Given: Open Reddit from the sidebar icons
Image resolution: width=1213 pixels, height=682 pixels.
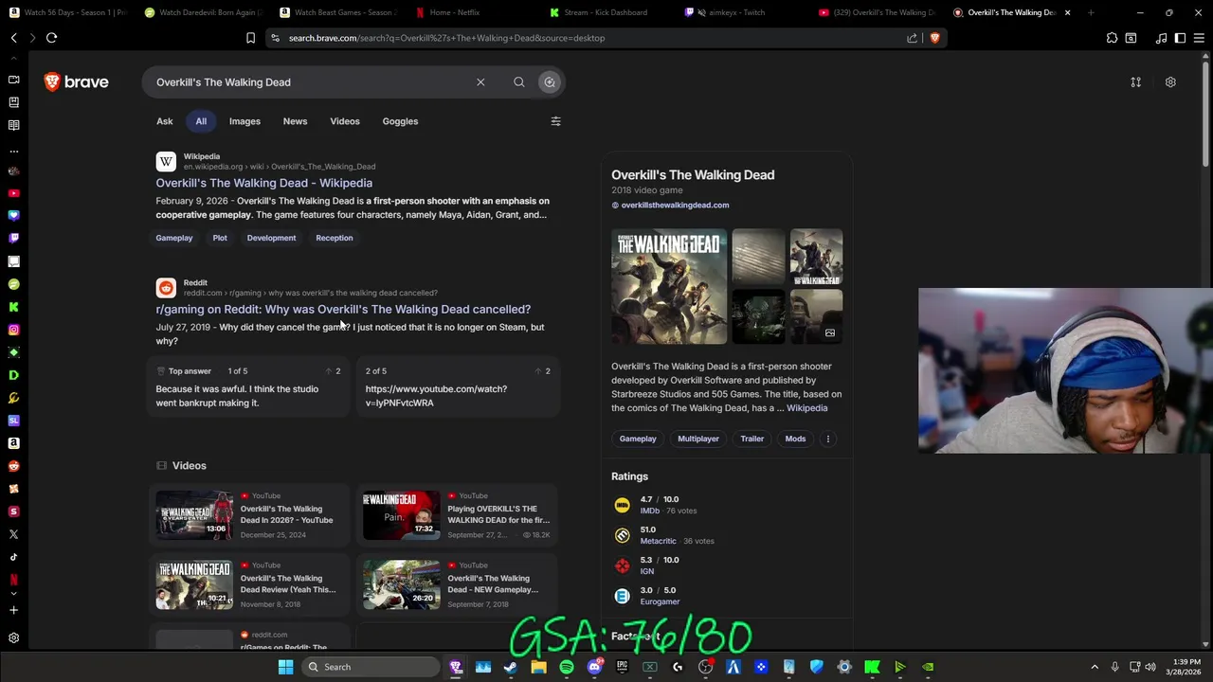Looking at the screenshot, I should click(x=13, y=466).
